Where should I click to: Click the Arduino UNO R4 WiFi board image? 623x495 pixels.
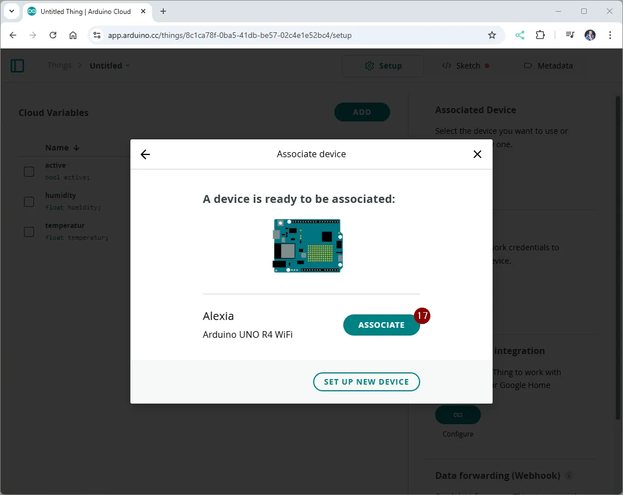(x=308, y=245)
